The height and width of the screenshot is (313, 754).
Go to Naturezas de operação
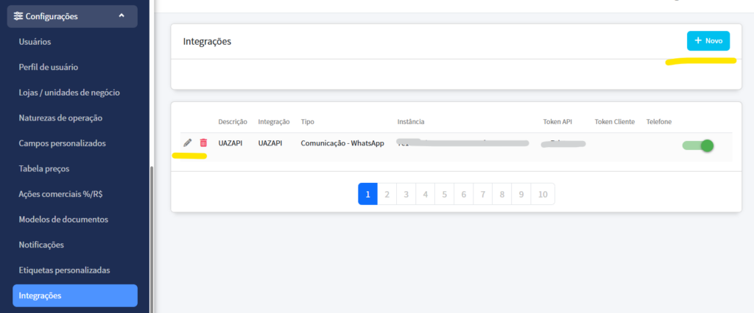pos(60,118)
